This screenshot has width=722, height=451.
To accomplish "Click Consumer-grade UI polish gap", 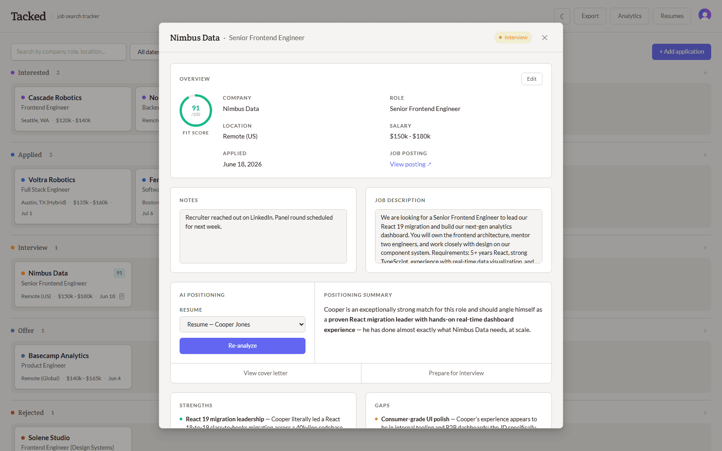I will (x=415, y=419).
